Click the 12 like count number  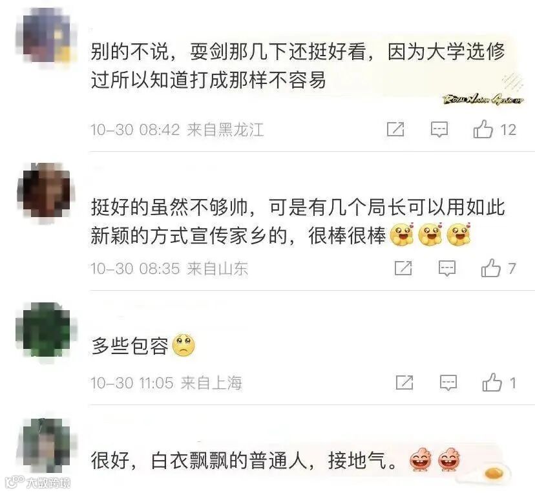tap(508, 130)
